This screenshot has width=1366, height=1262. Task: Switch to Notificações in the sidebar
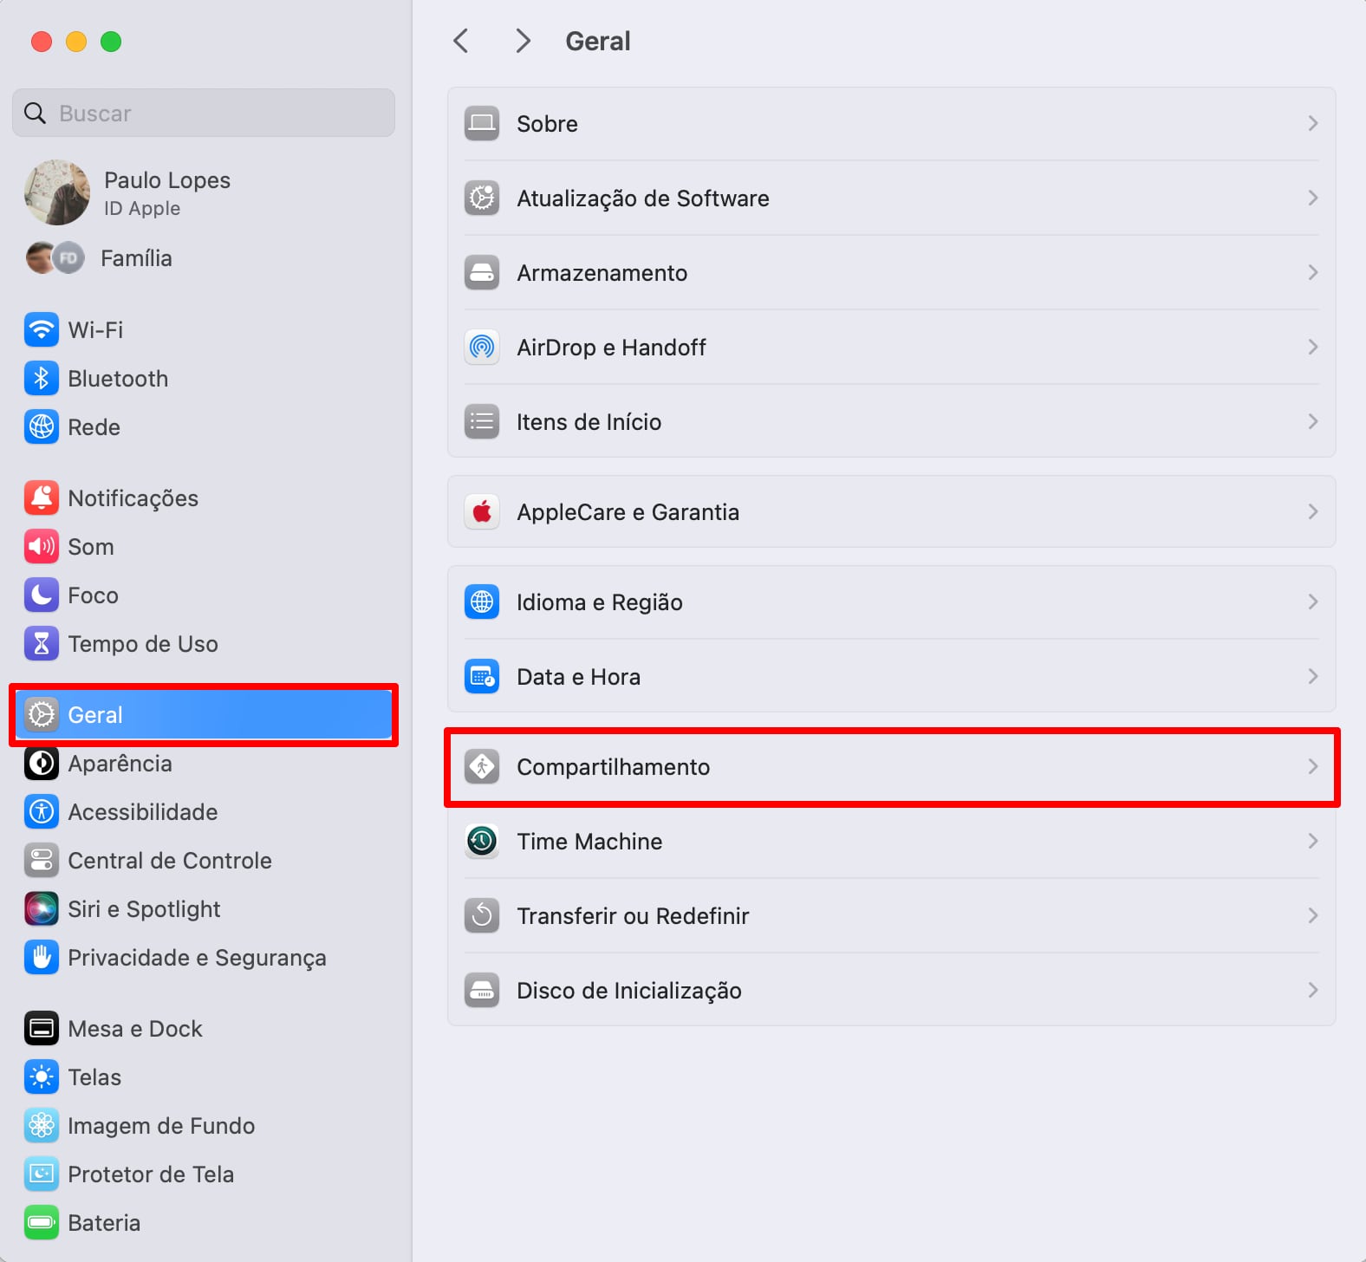coord(133,498)
